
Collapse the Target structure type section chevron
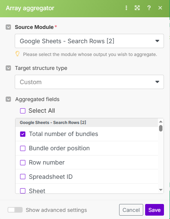click(8, 68)
